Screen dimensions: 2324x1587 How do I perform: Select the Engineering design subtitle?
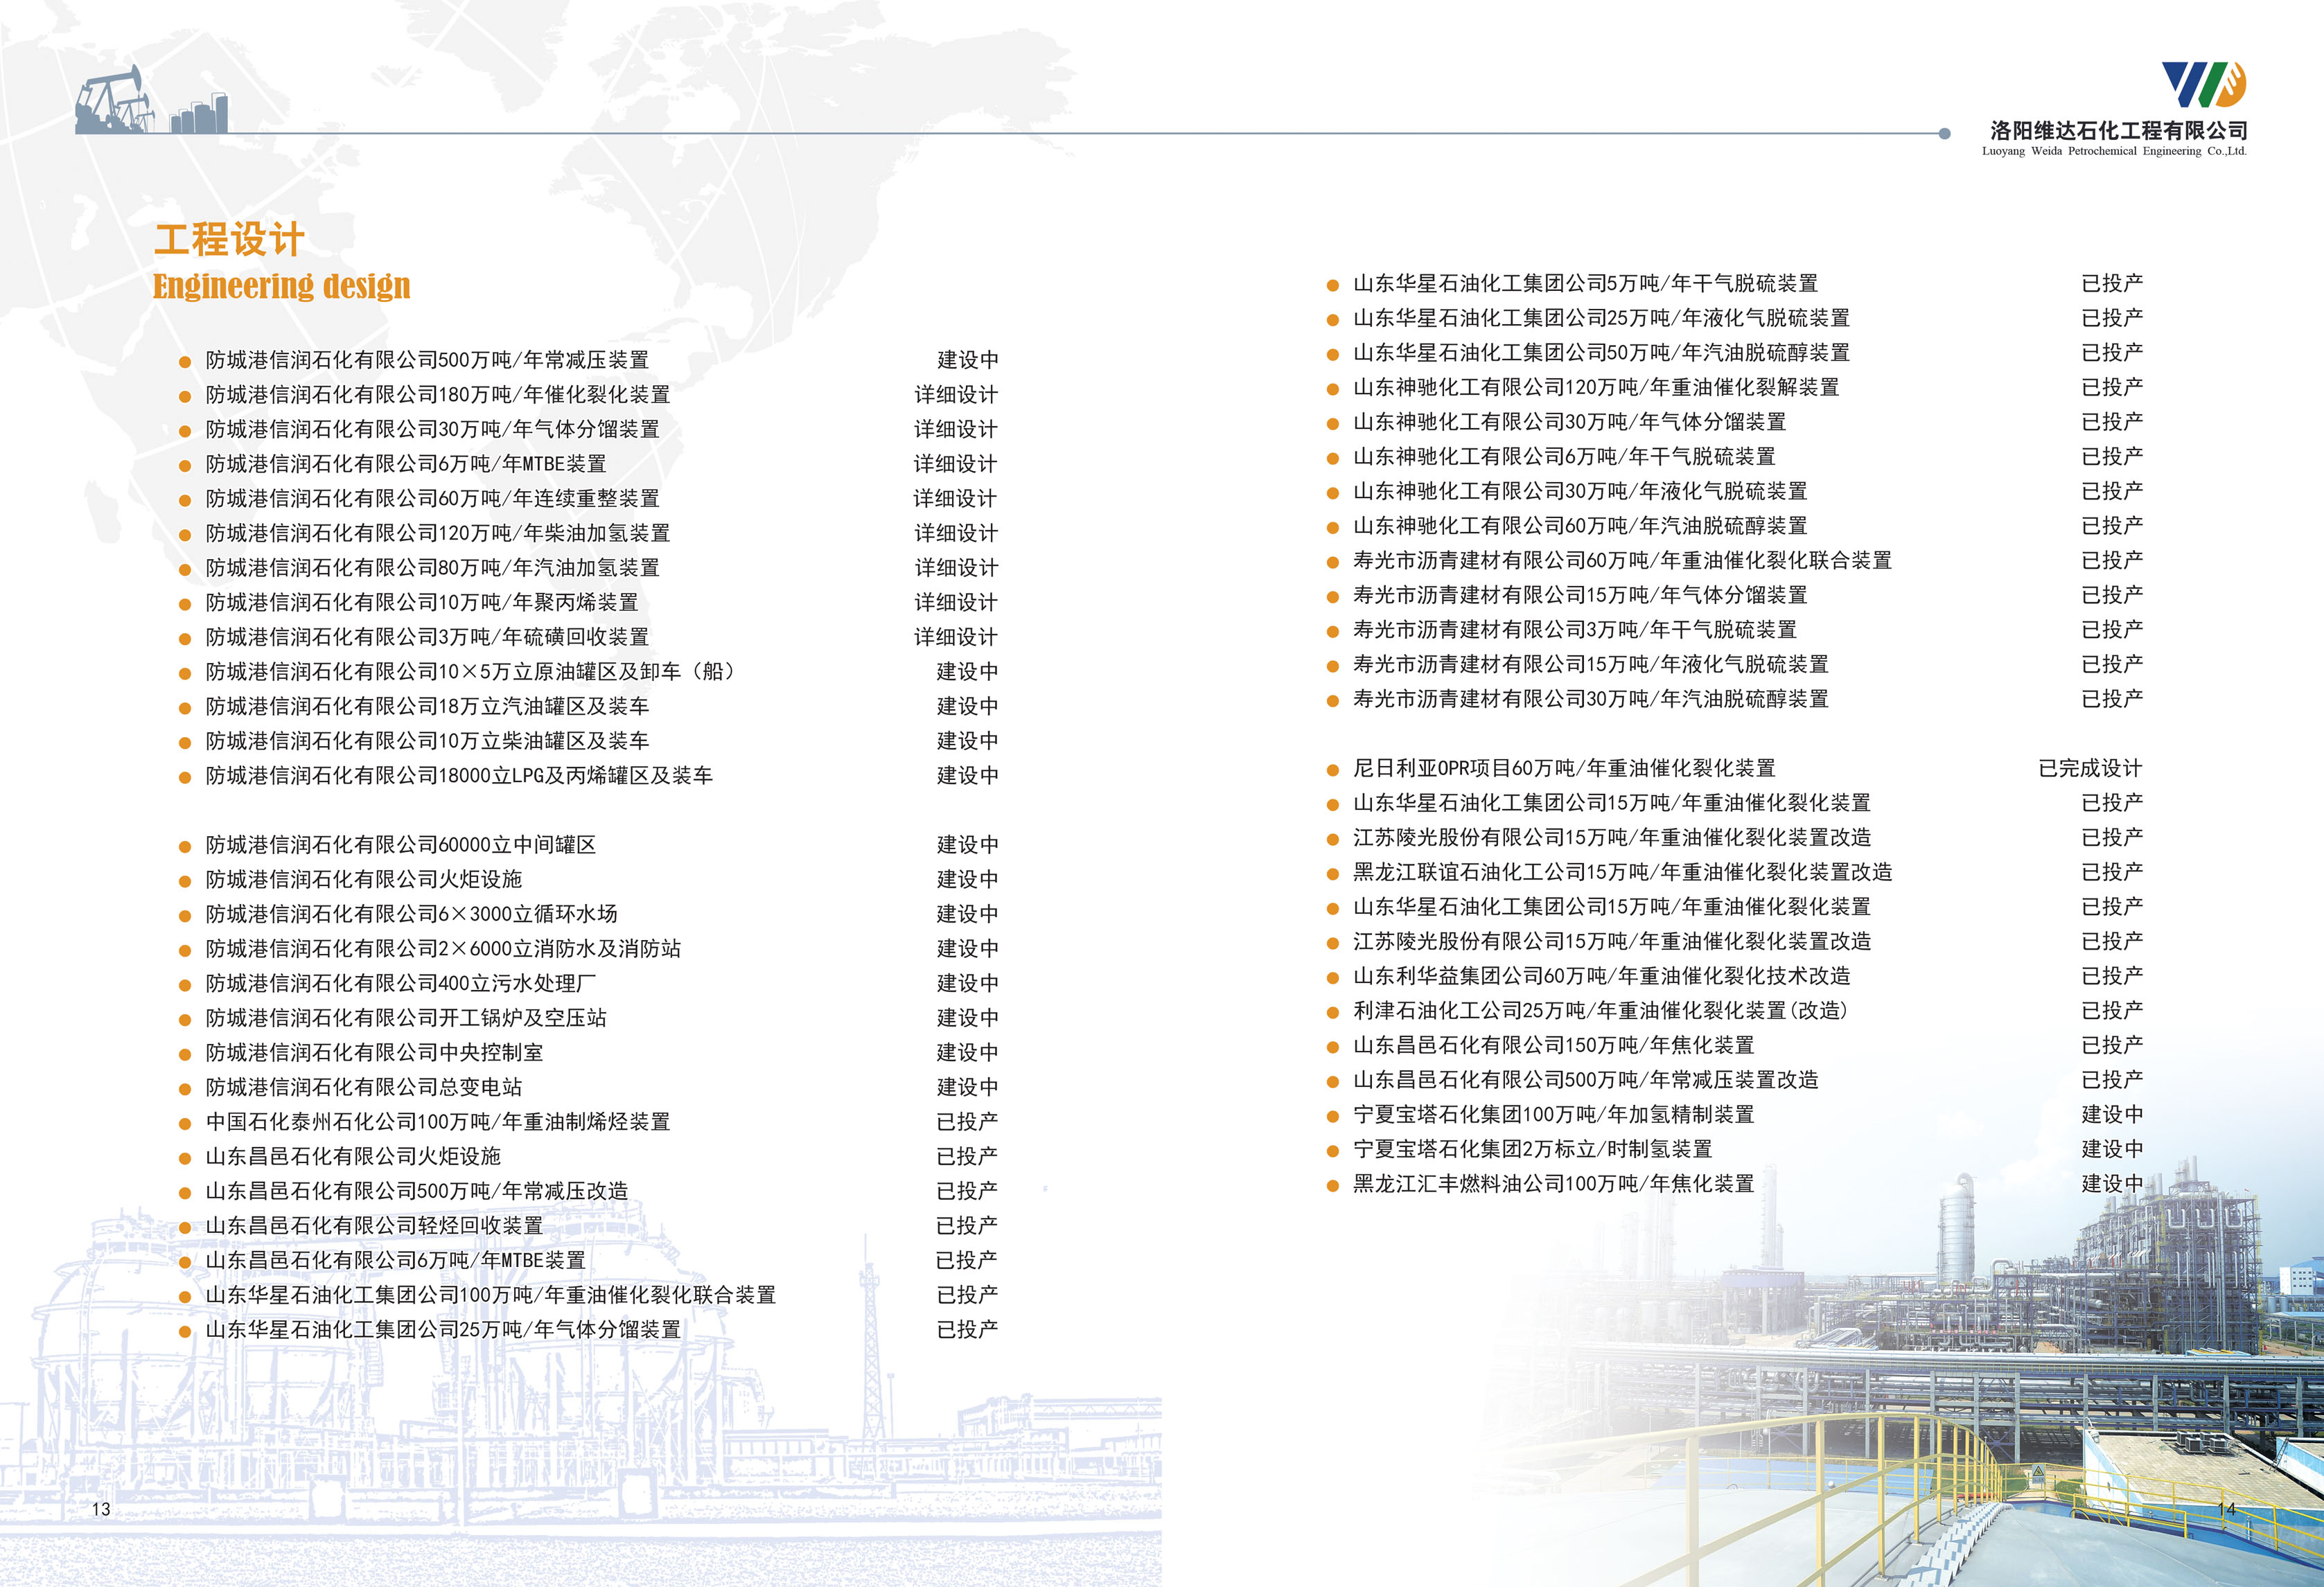coord(282,286)
